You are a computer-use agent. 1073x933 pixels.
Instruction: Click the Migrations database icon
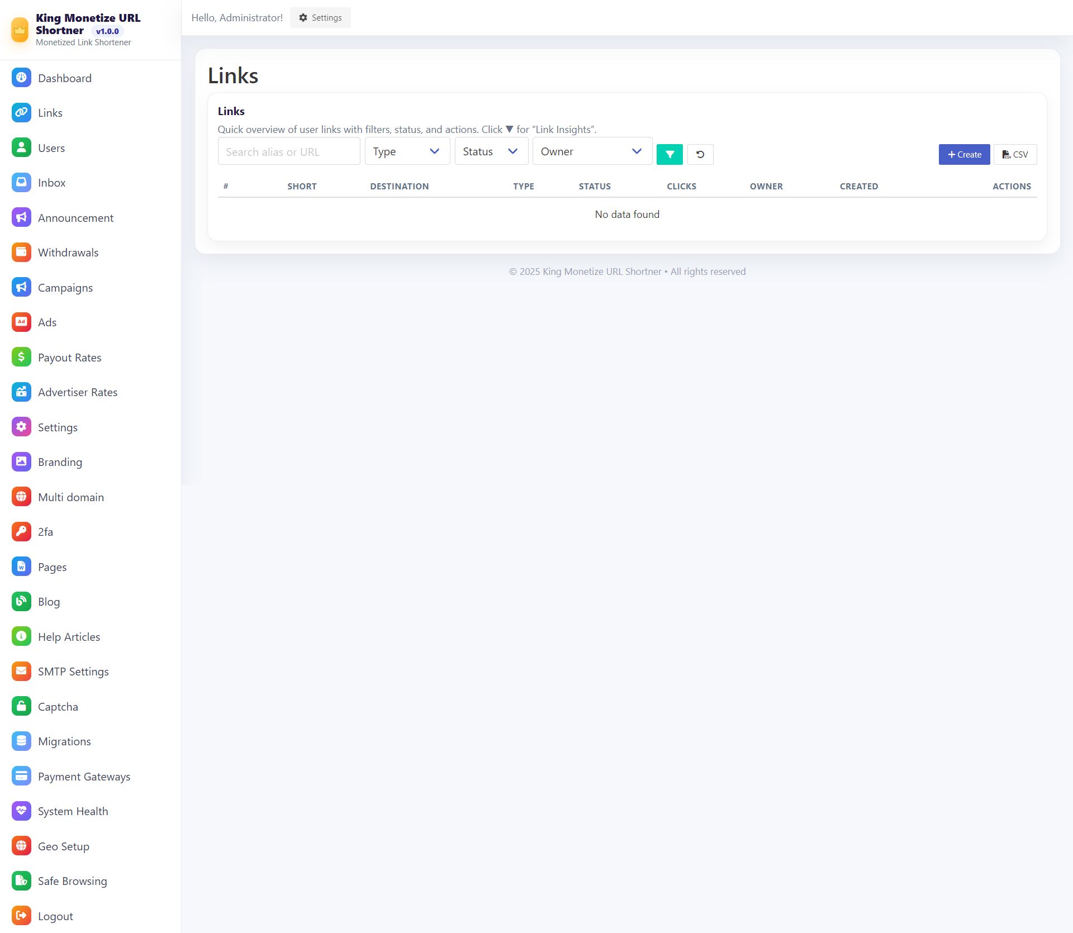point(21,741)
